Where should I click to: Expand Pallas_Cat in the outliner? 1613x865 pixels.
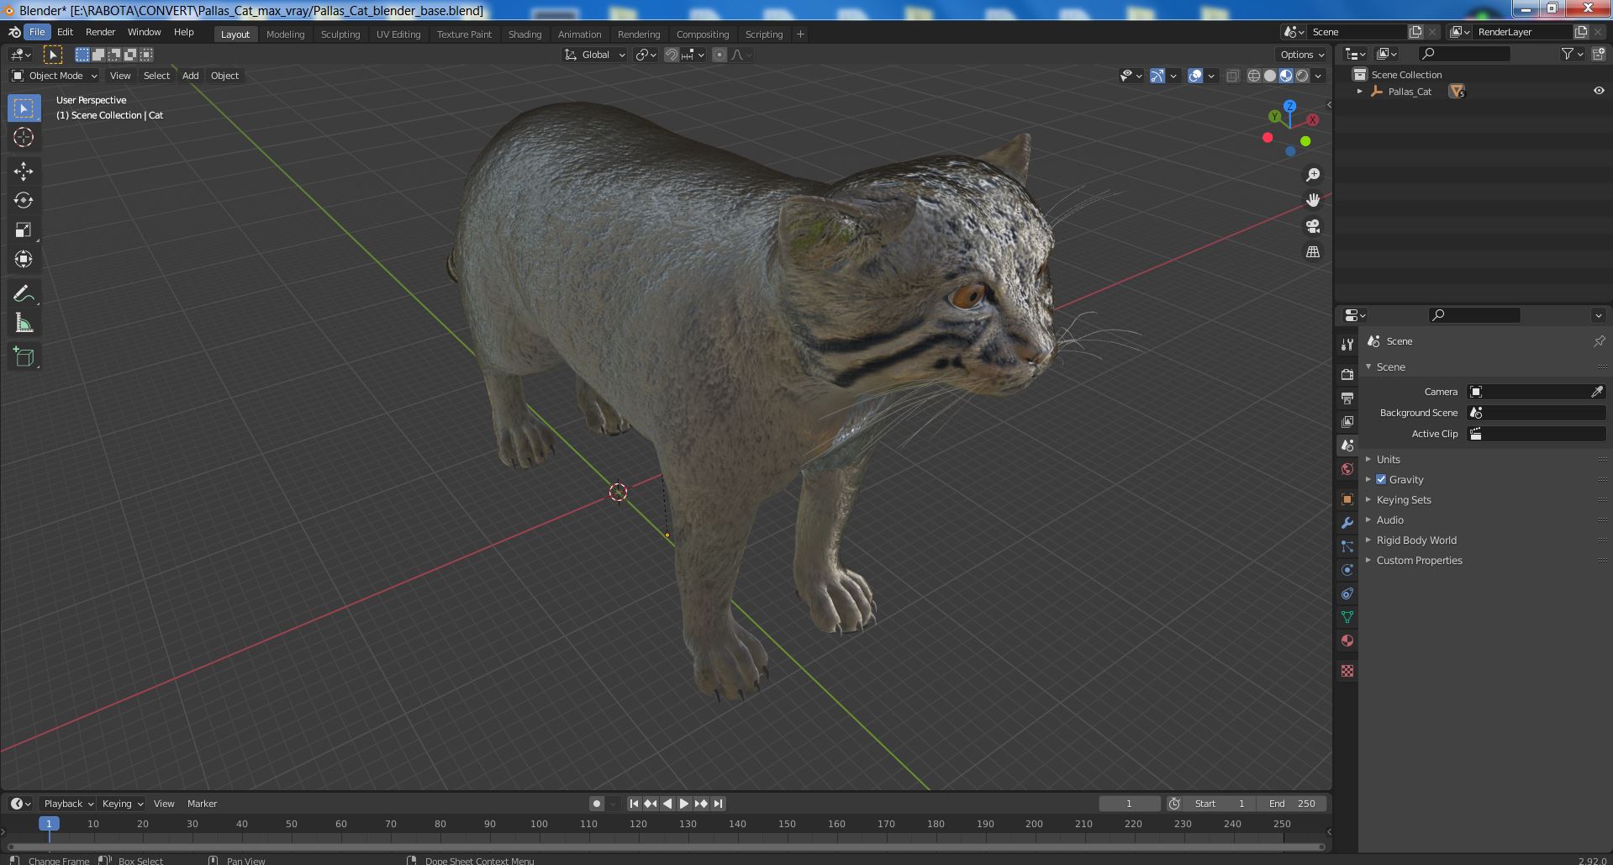click(1360, 91)
